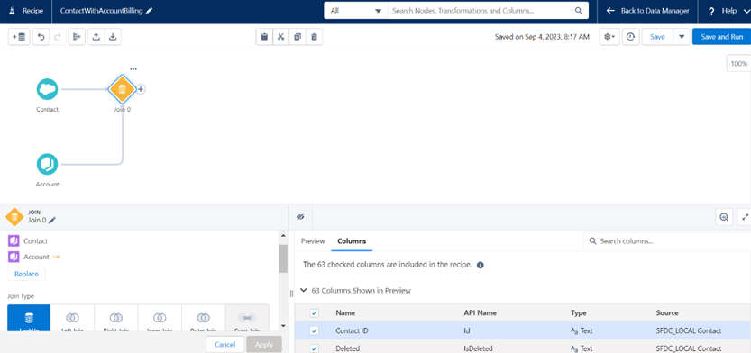751x353 pixels.
Task: Switch to the Preview tab
Action: click(x=313, y=241)
